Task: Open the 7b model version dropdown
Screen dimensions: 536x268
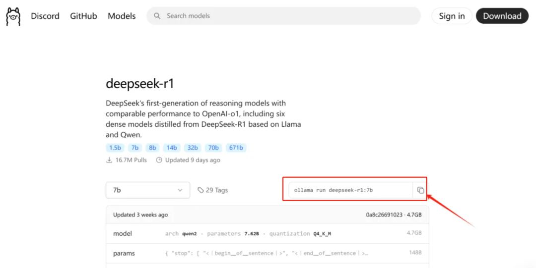Action: 148,190
